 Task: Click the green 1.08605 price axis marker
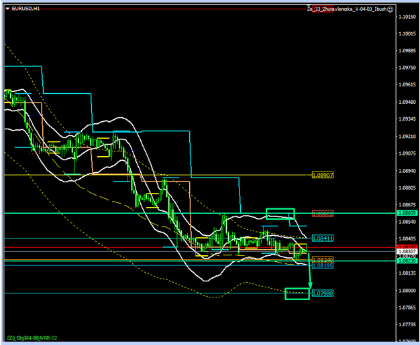coord(407,212)
